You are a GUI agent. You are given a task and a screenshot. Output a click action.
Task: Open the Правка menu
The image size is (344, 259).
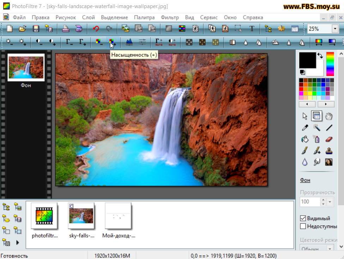[x=41, y=18]
